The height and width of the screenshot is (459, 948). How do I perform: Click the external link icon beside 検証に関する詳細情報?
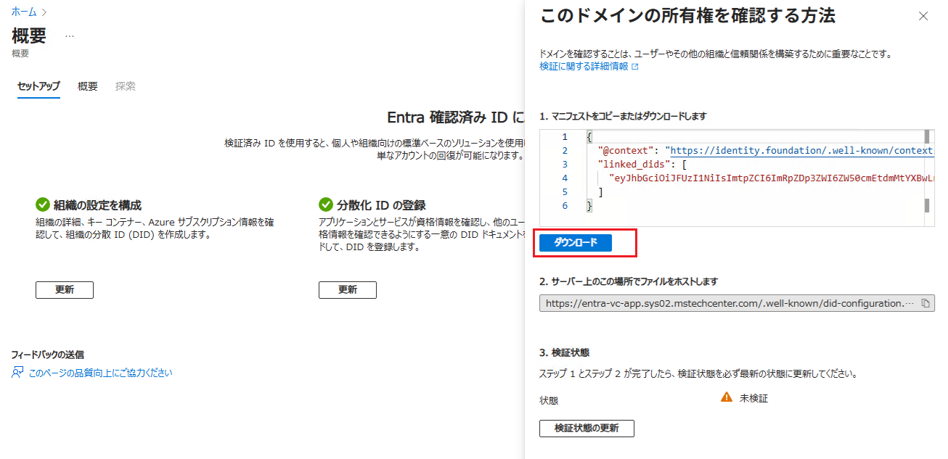[635, 67]
